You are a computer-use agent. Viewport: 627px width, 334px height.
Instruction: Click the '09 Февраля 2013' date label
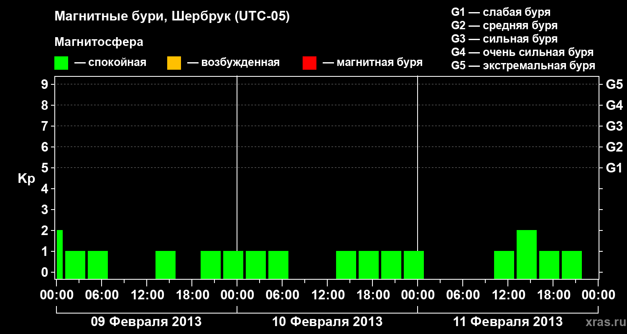click(146, 322)
